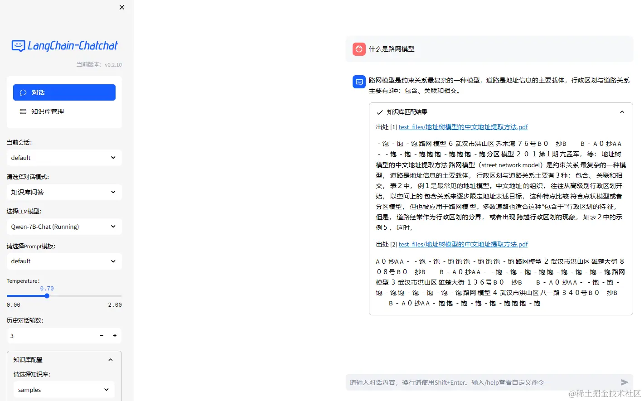Open the 出处 [1] PDF source link
This screenshot has width=644, height=401.
463,127
